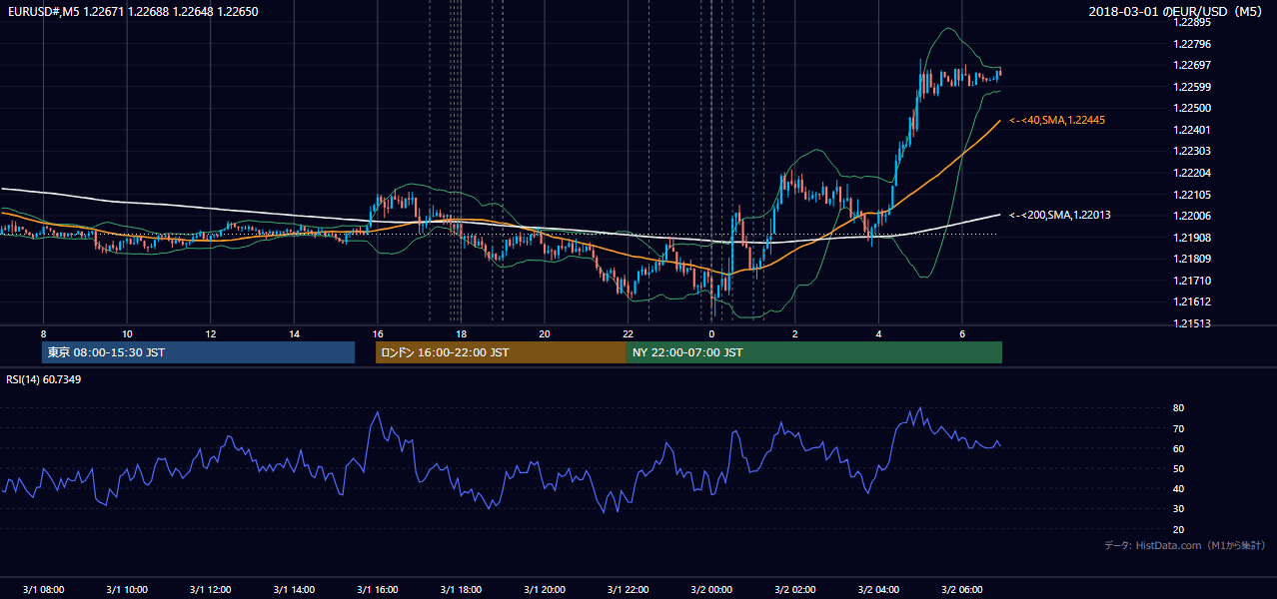Image resolution: width=1277 pixels, height=599 pixels.
Task: Click the 3/2 04:00 time axis label
Action: (878, 590)
